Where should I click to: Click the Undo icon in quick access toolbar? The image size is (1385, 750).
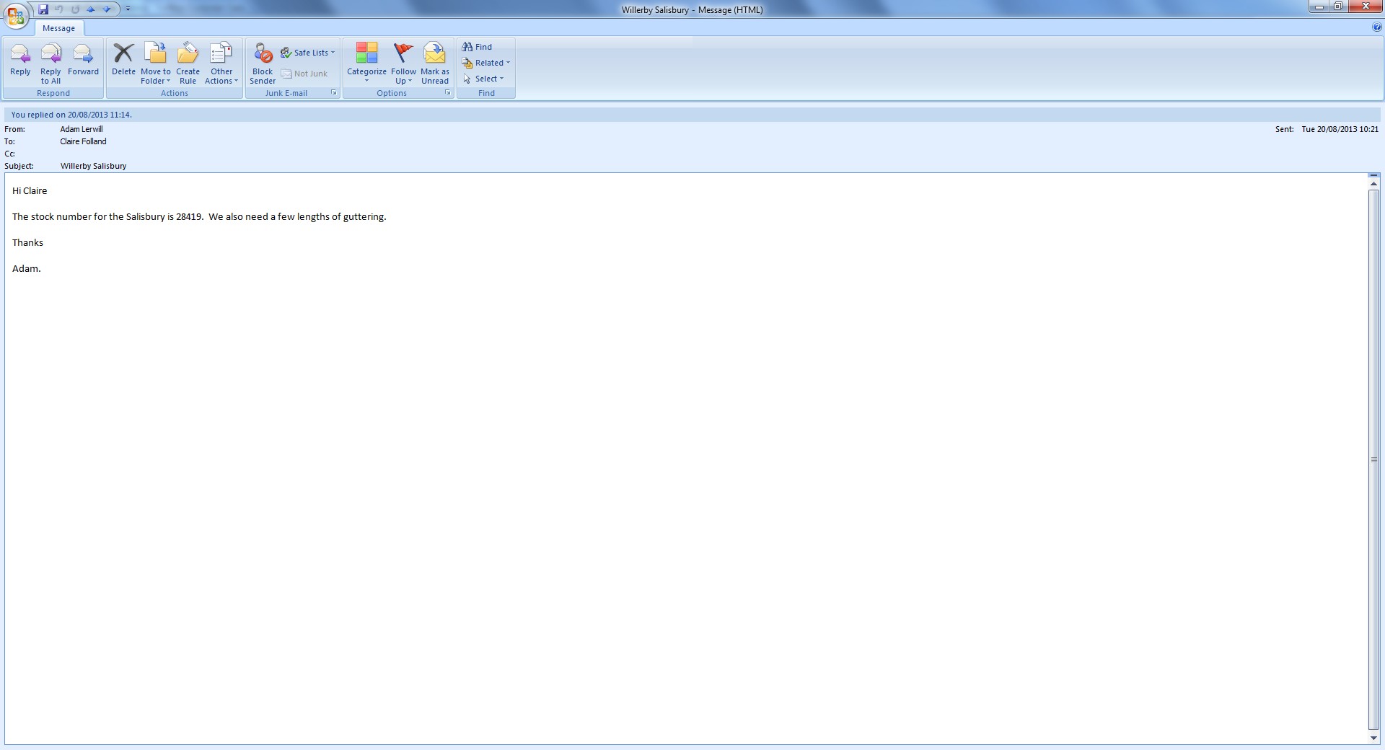(x=59, y=9)
